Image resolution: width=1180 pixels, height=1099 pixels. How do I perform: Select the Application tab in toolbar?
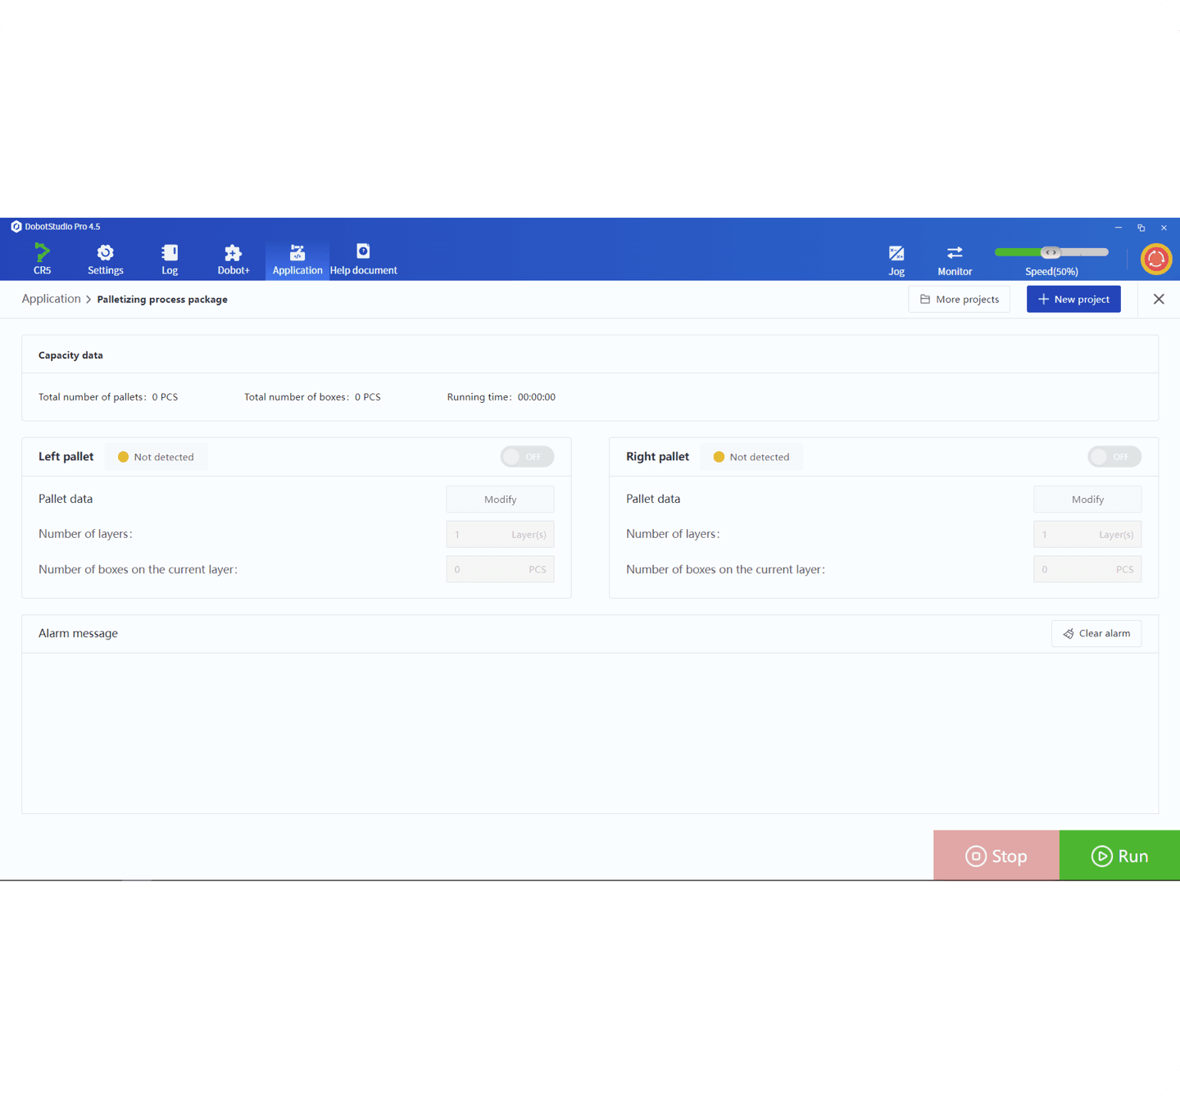(x=297, y=260)
